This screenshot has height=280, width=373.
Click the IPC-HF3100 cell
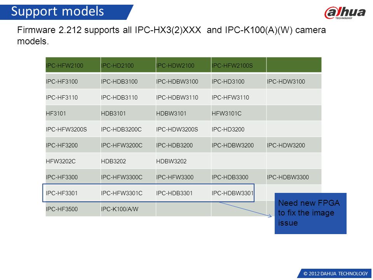pos(73,81)
